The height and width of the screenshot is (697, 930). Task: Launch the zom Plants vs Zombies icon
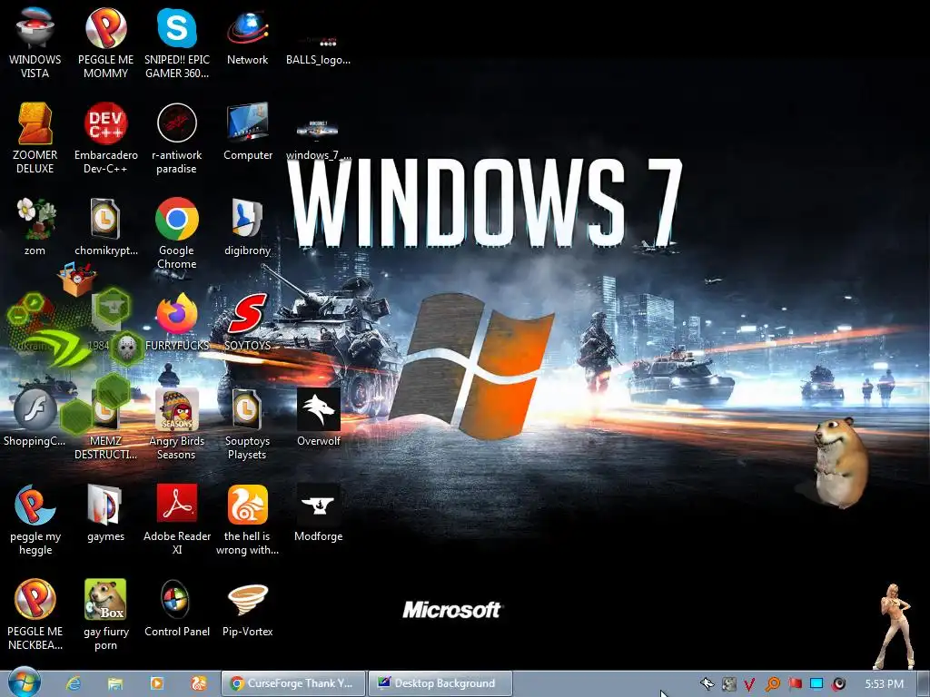(35, 227)
